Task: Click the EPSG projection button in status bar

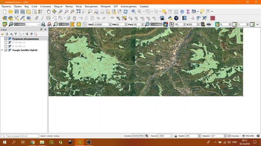Action: pyautogui.click(x=248, y=136)
